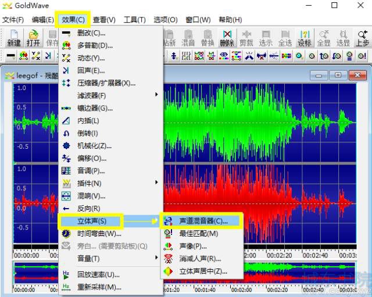Click the 剪裁 (Trim) toolbar button
This screenshot has height=297, width=372.
[246, 38]
